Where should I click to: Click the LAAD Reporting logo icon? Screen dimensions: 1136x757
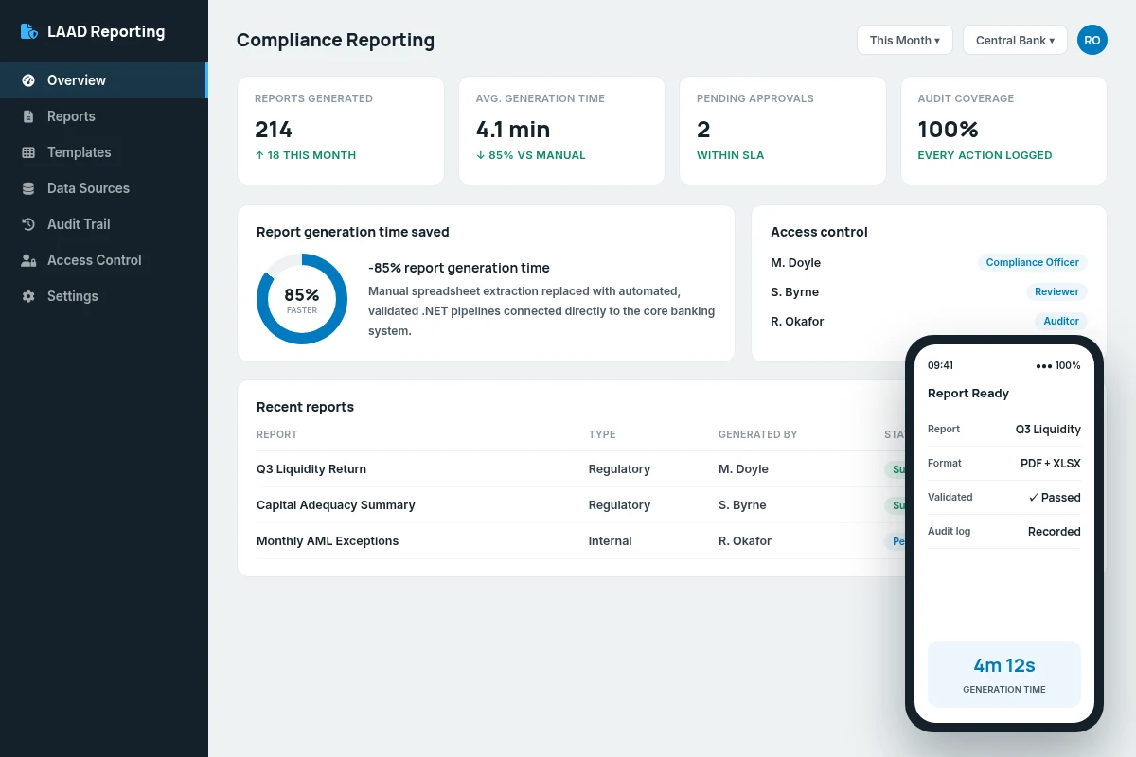pyautogui.click(x=29, y=31)
